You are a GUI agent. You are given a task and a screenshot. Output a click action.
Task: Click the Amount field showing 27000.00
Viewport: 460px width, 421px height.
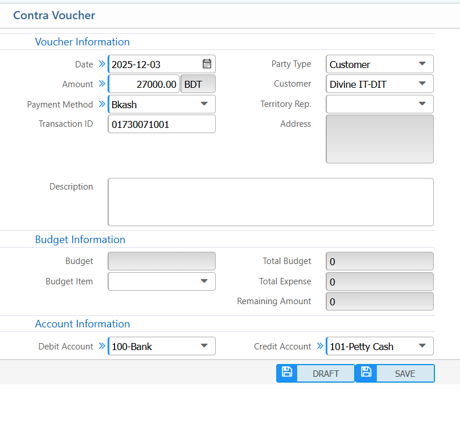[144, 84]
